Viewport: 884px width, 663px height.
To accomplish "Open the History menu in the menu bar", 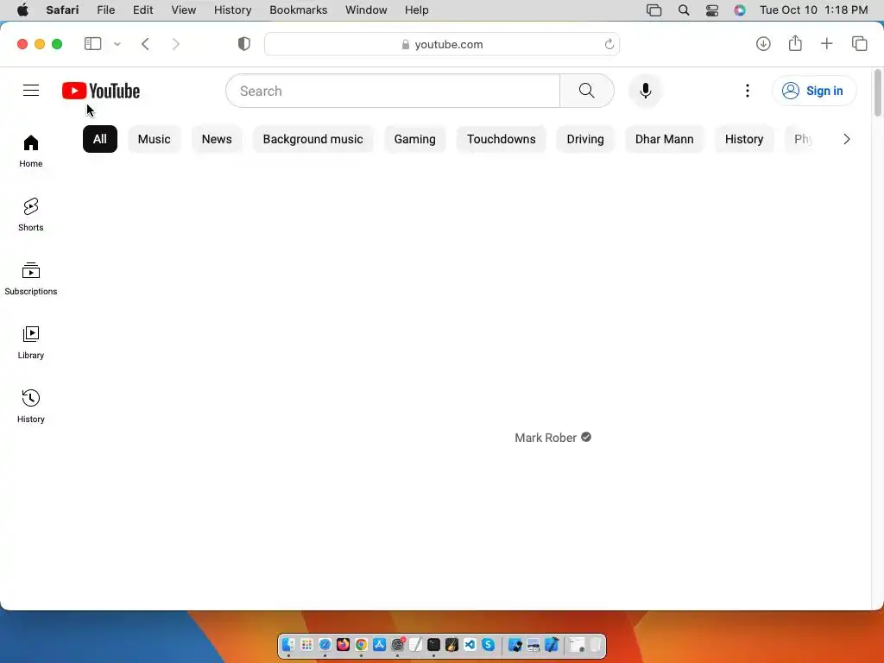I will [232, 10].
